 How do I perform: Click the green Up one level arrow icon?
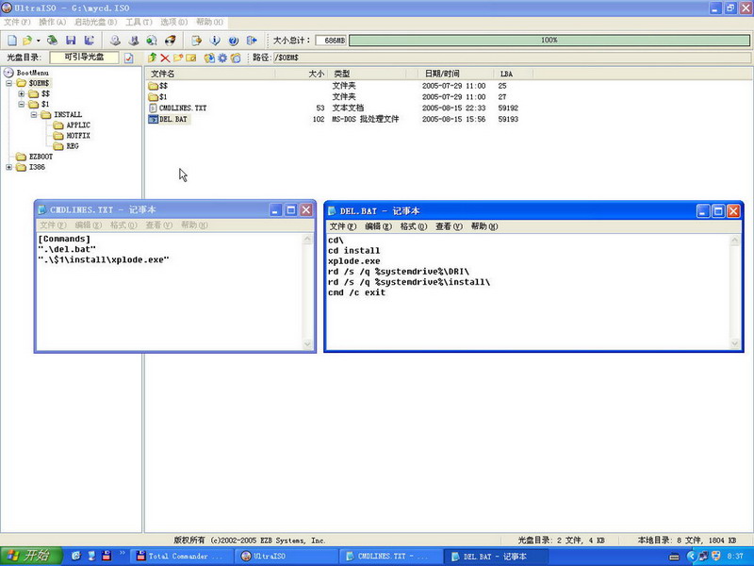pyautogui.click(x=153, y=58)
